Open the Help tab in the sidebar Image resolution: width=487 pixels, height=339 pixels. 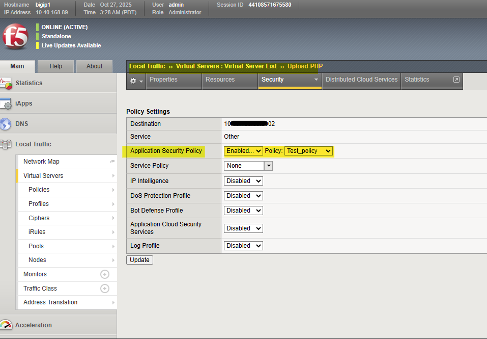(x=56, y=66)
